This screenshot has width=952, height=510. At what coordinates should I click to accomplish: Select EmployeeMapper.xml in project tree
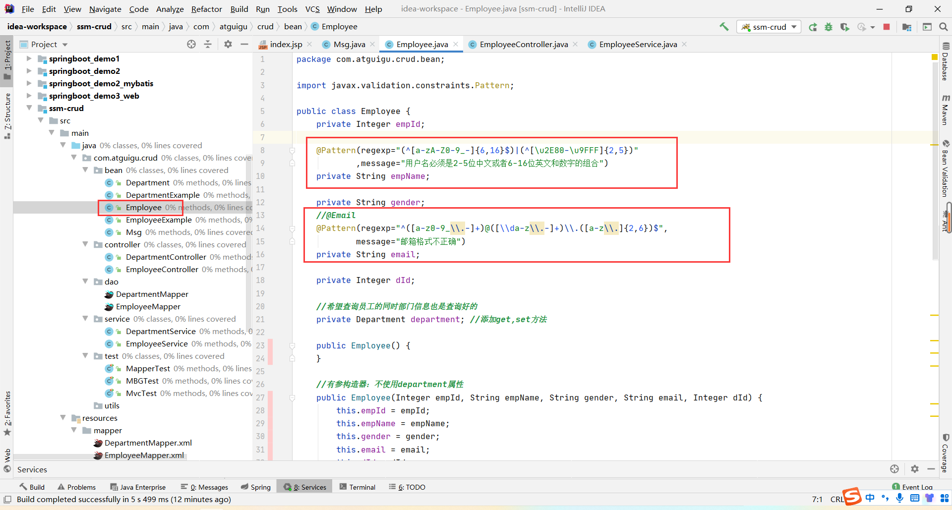click(x=144, y=455)
